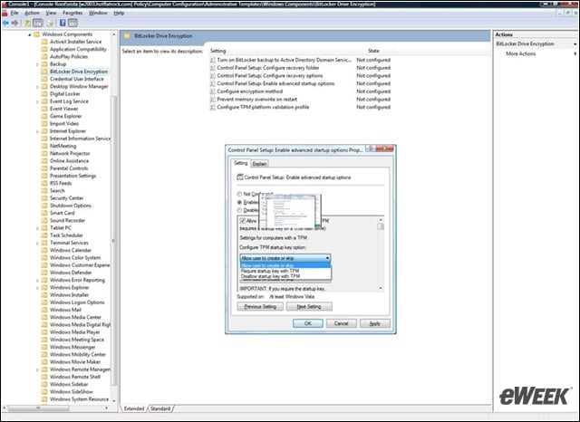Image resolution: width=580 pixels, height=422 pixels.
Task: Click the Smart Card folder icon
Action: pyautogui.click(x=44, y=213)
